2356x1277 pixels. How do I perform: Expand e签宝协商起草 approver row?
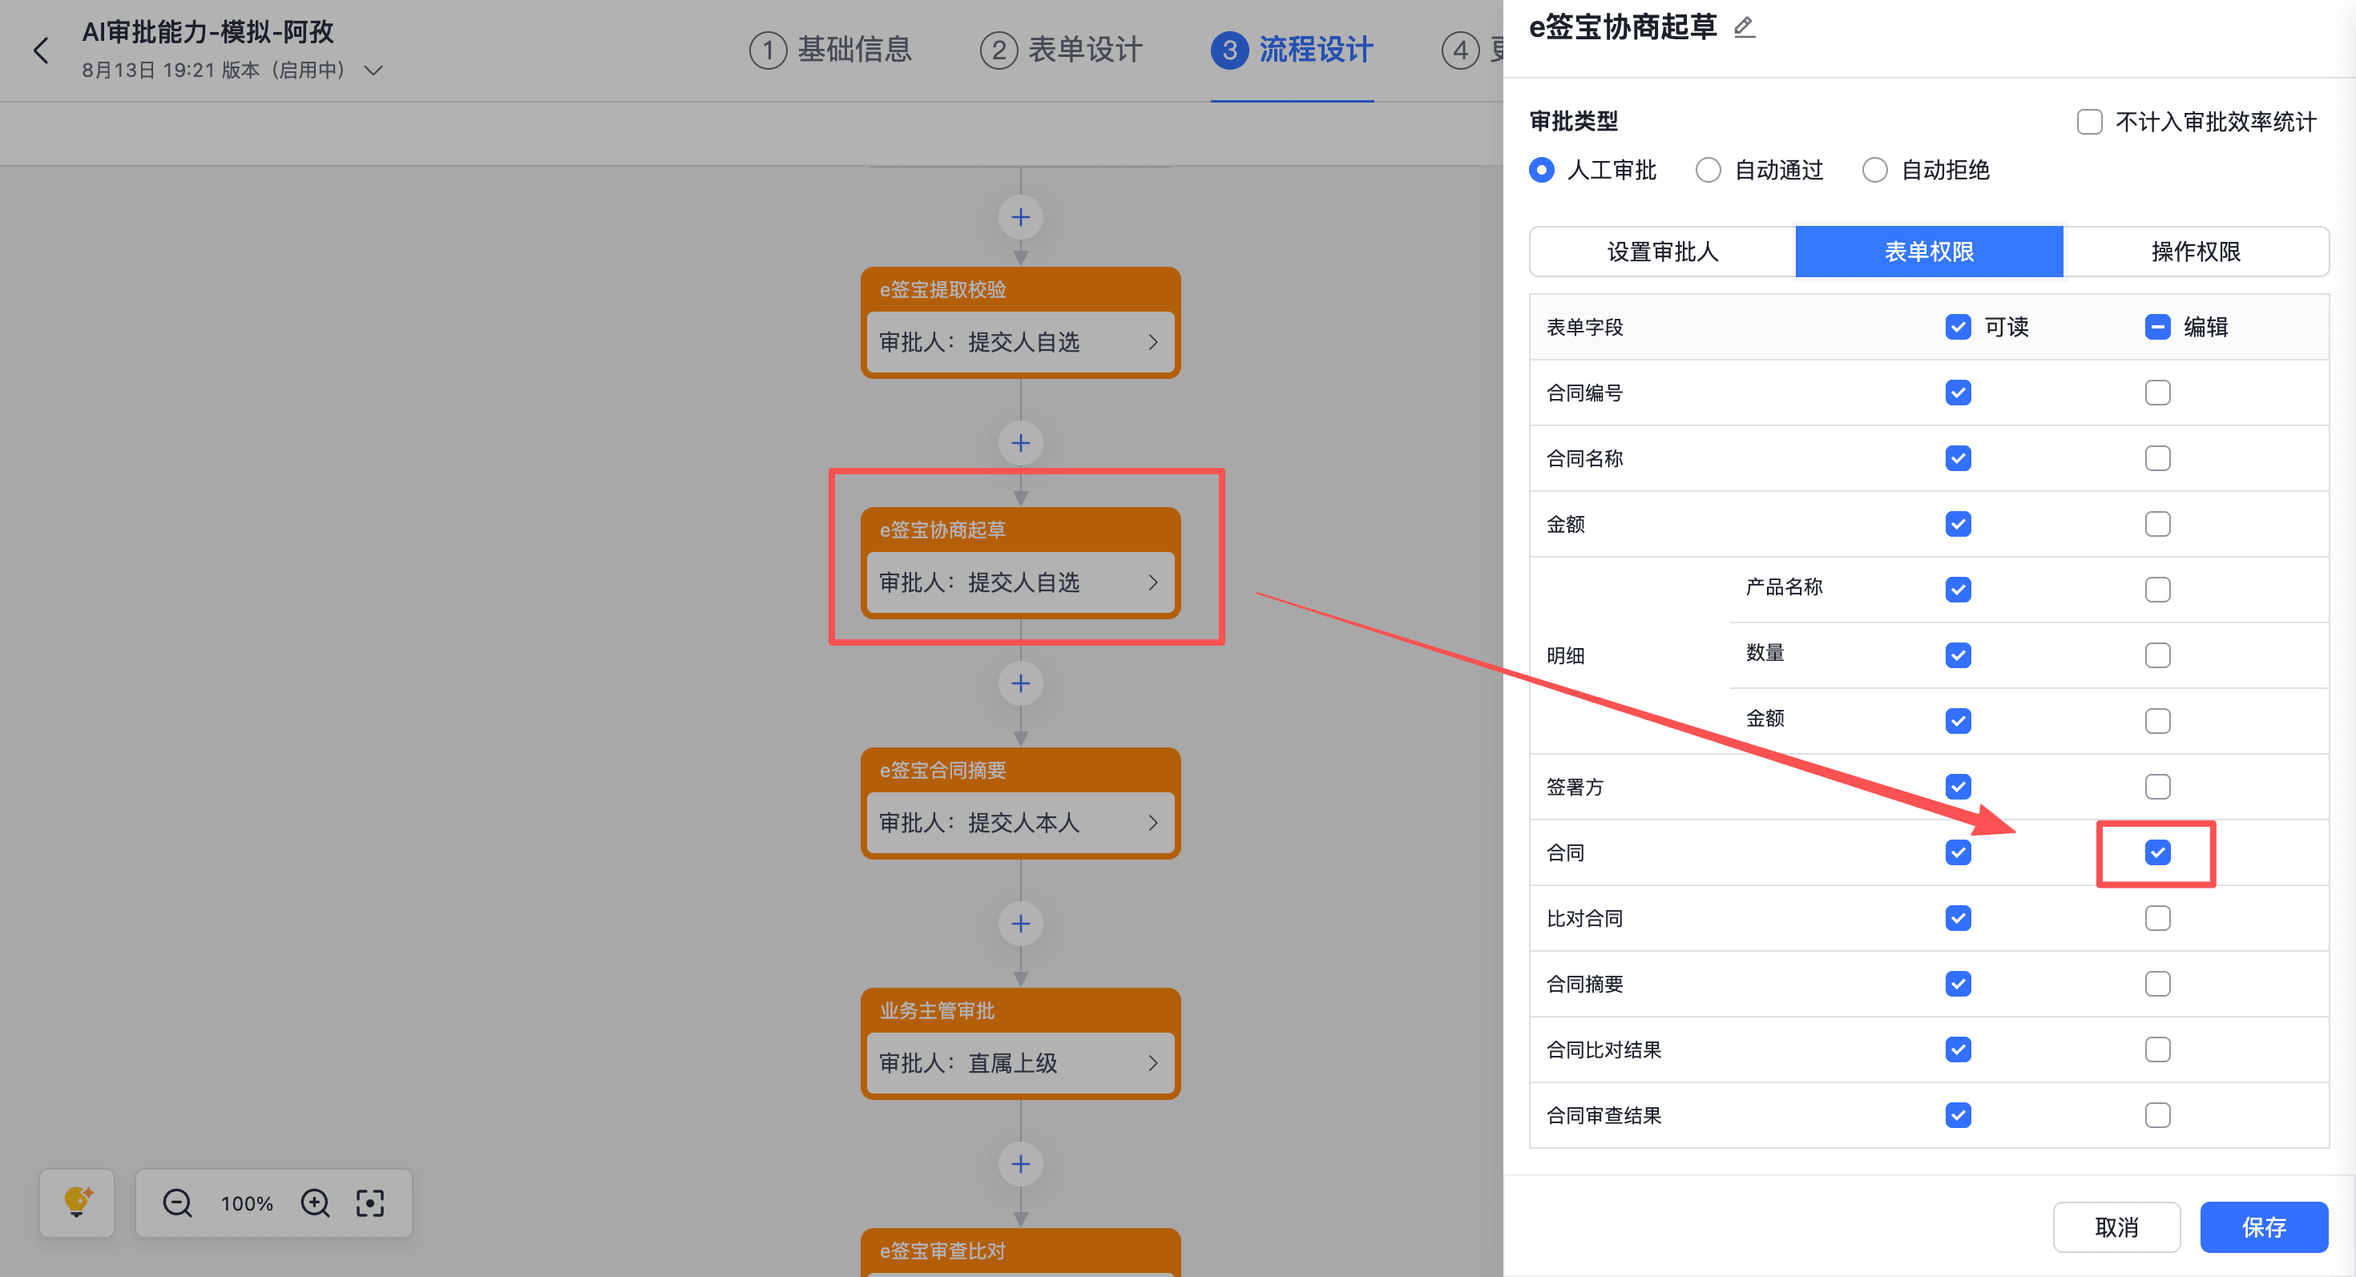[x=1020, y=582]
